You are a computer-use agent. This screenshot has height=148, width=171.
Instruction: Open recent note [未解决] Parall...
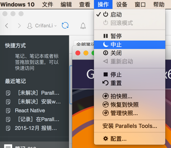pyautogui.click(x=38, y=93)
